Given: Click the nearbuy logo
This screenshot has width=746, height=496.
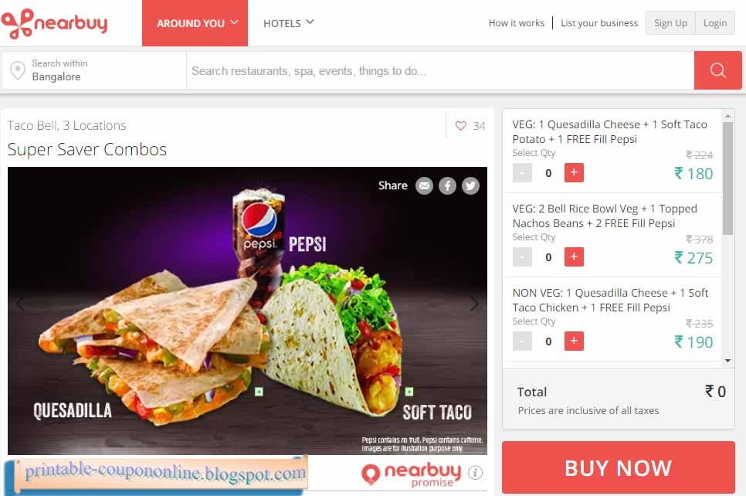Looking at the screenshot, I should coord(54,23).
